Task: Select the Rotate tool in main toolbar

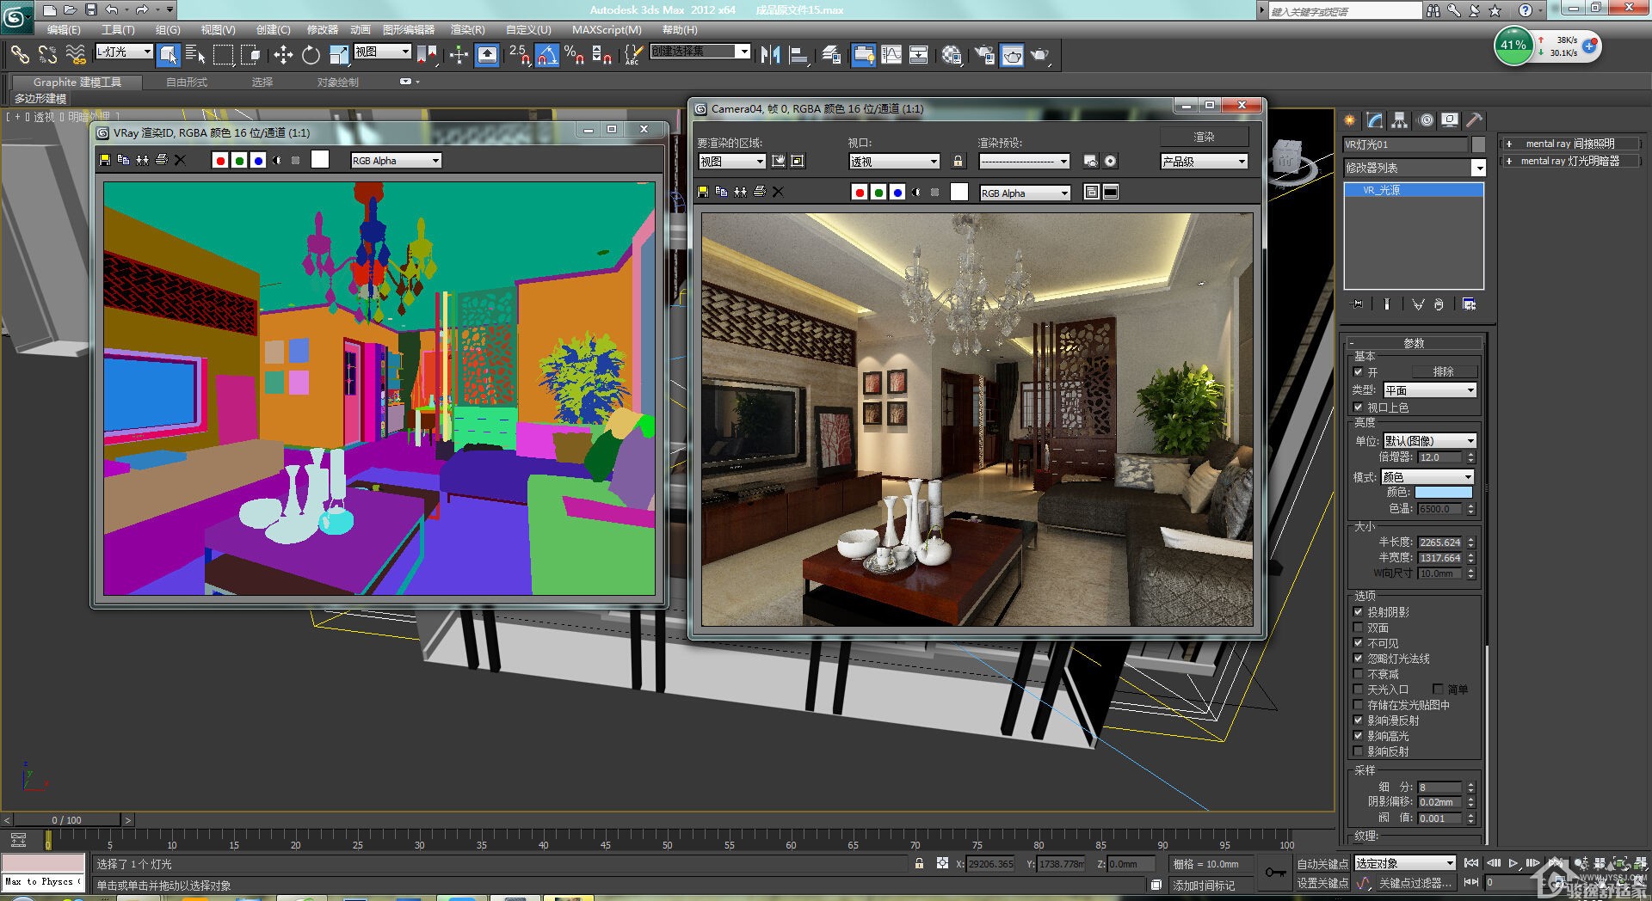Action: (311, 55)
